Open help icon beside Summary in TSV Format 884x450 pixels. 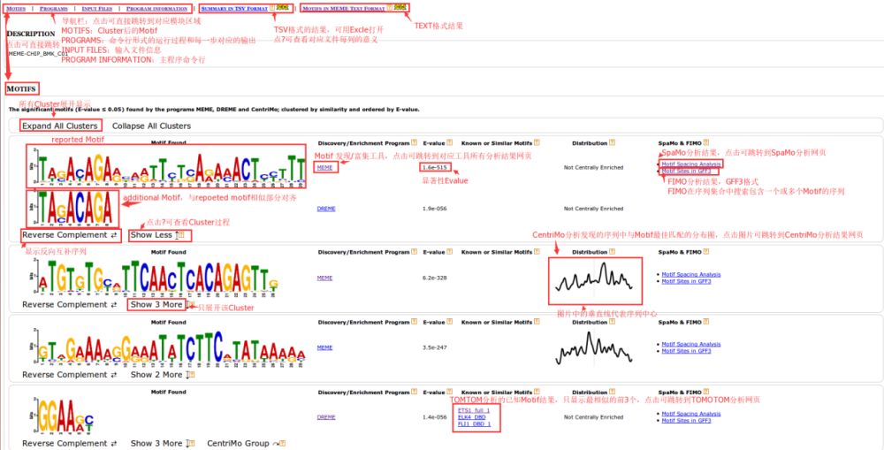coord(274,8)
